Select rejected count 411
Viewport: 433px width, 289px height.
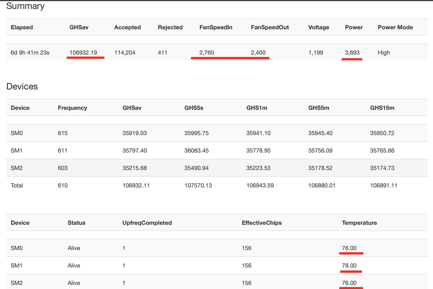pyautogui.click(x=162, y=53)
